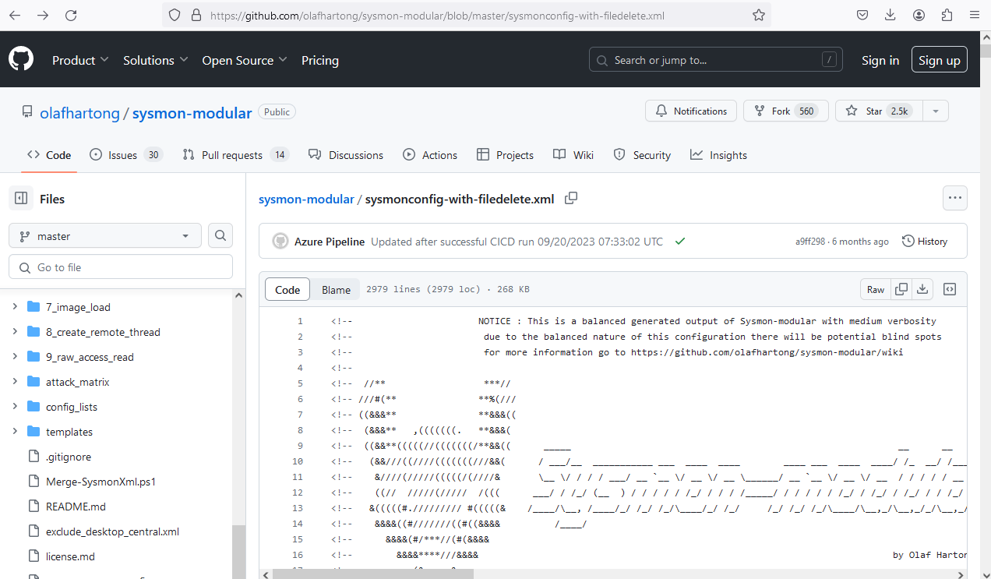
Task: Copy file path with the copy icon
Action: pyautogui.click(x=571, y=198)
